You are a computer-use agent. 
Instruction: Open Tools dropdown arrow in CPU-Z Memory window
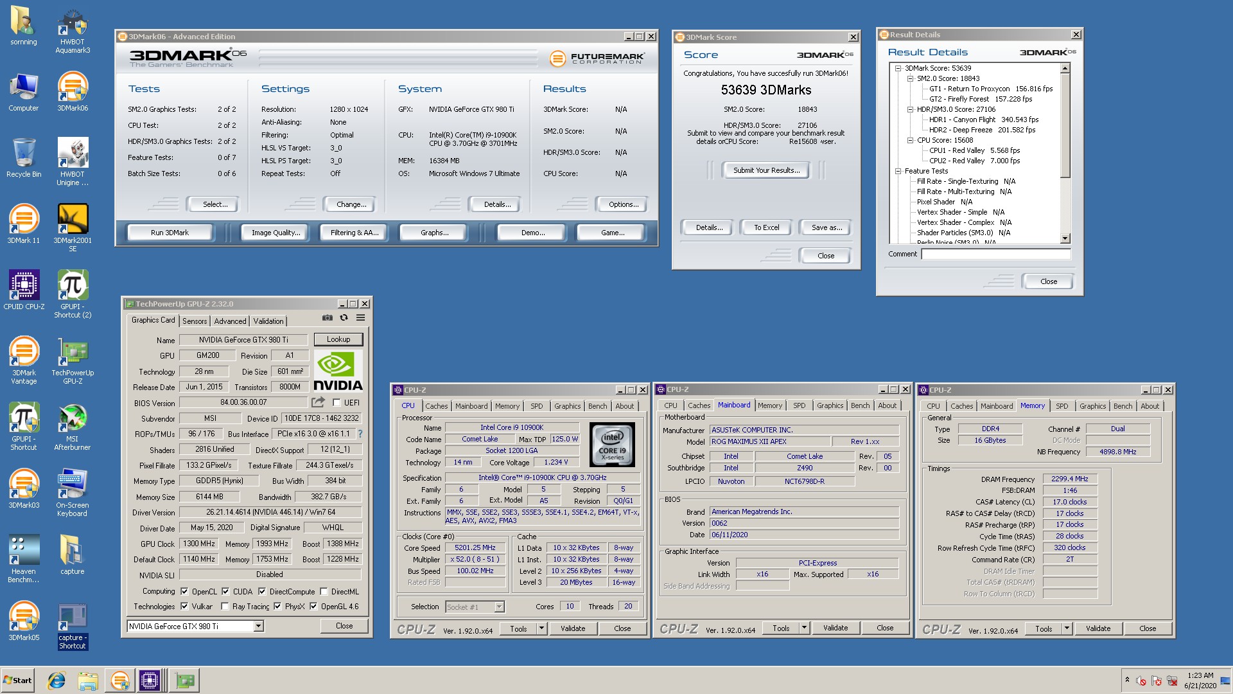click(1067, 628)
